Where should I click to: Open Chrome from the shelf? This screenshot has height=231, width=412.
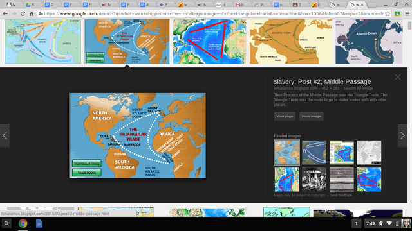(x=23, y=224)
